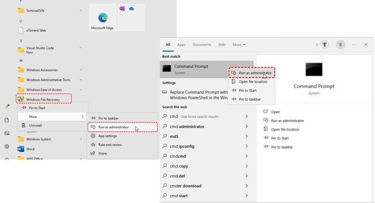Click the gear icon beside App settings
This screenshot has height=203, width=375.
point(93,136)
